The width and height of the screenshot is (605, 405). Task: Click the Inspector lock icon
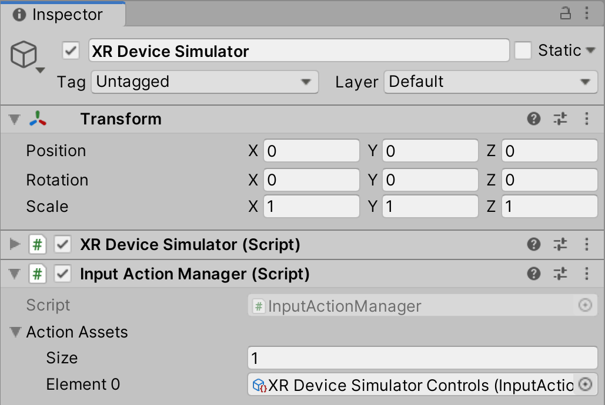[x=564, y=14]
